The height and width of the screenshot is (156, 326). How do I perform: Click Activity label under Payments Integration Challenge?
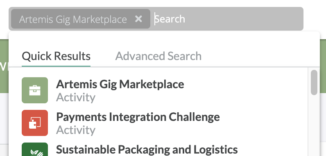pos(76,130)
